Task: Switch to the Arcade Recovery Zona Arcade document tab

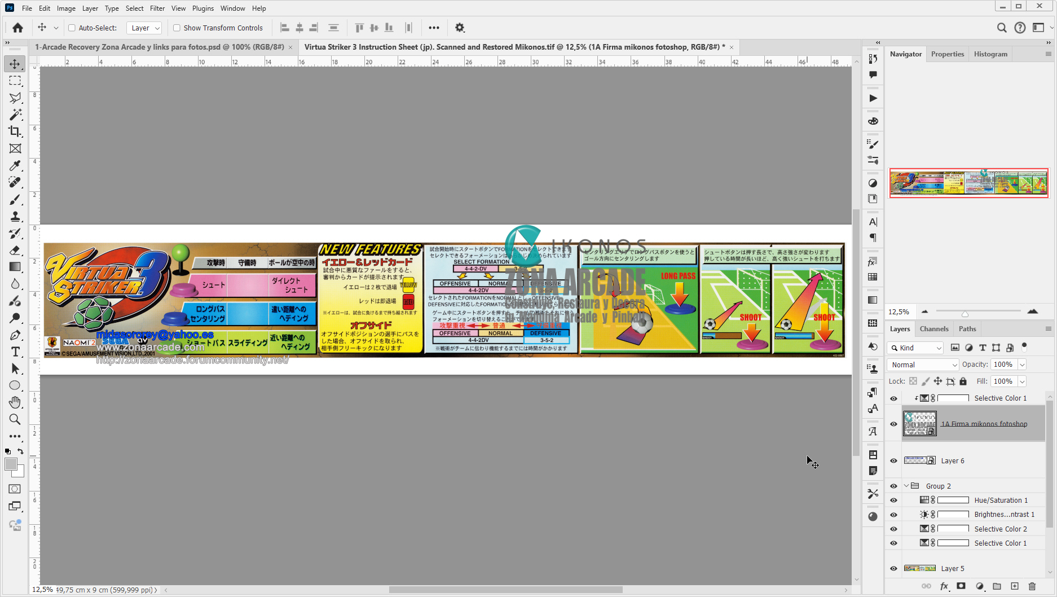Action: tap(160, 47)
